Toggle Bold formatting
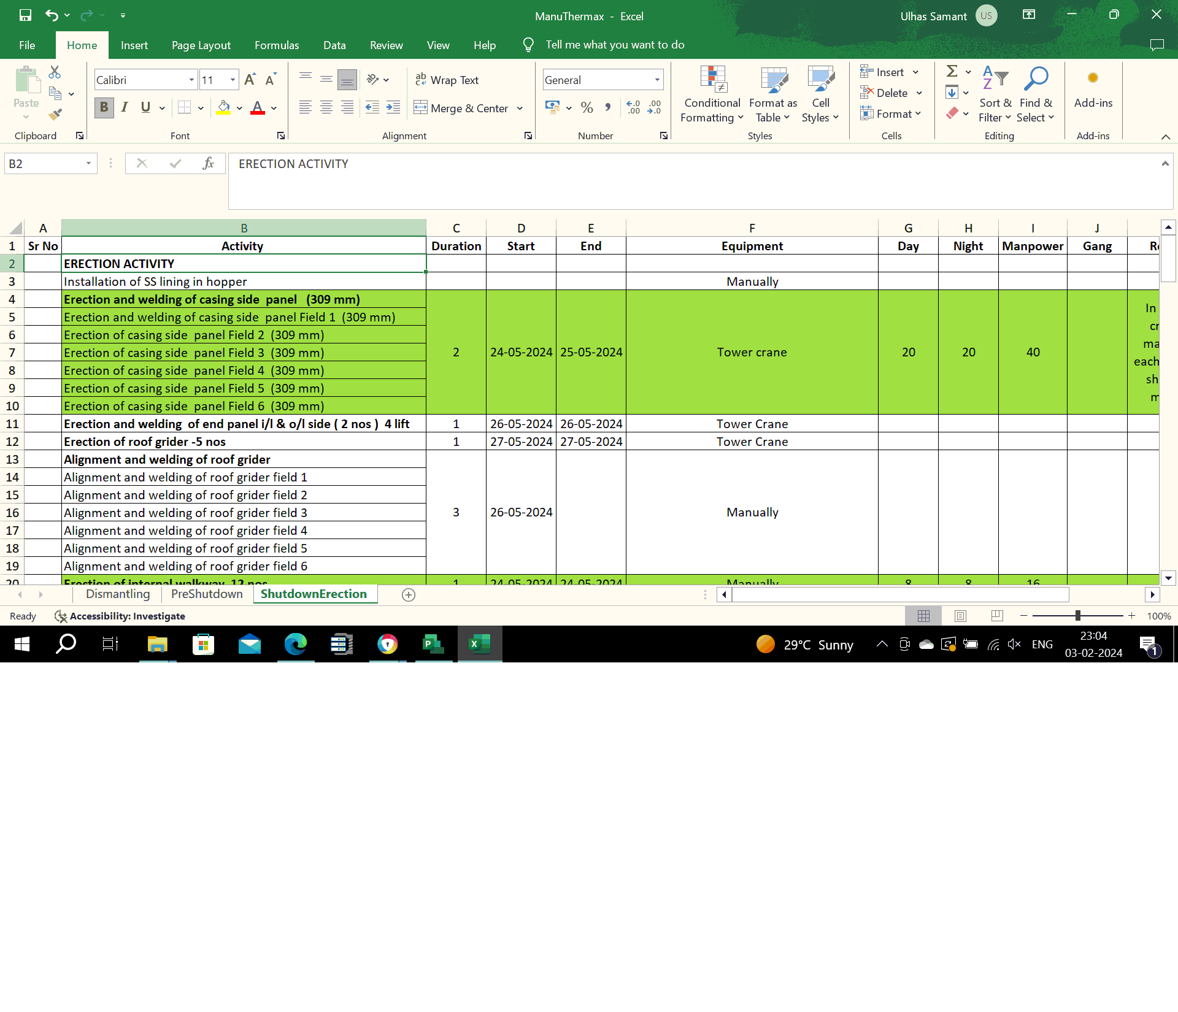Image resolution: width=1178 pixels, height=1012 pixels. [104, 108]
